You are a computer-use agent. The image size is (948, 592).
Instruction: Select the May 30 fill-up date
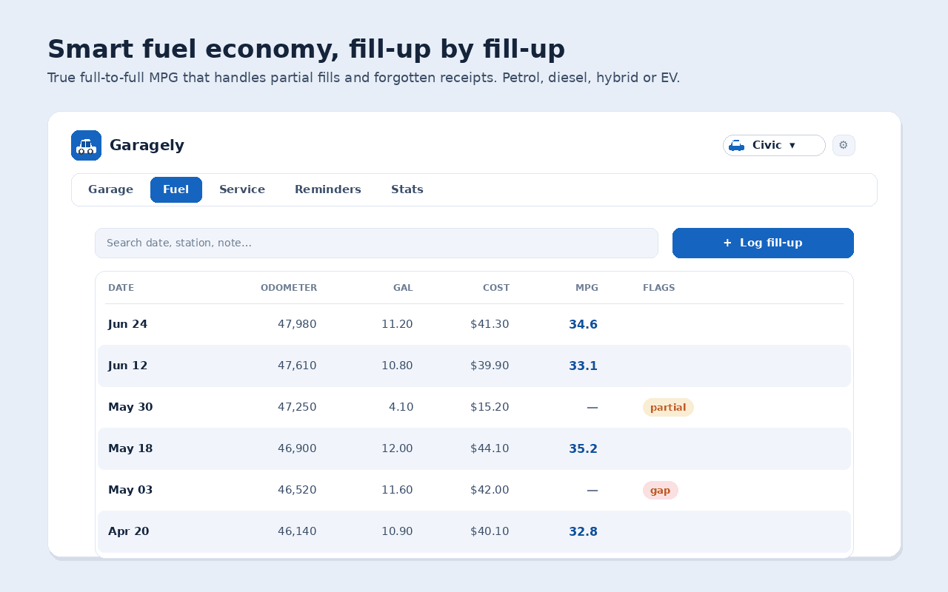[x=130, y=407]
